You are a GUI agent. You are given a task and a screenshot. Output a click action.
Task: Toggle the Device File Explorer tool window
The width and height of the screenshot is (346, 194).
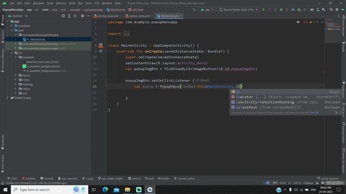(x=344, y=161)
